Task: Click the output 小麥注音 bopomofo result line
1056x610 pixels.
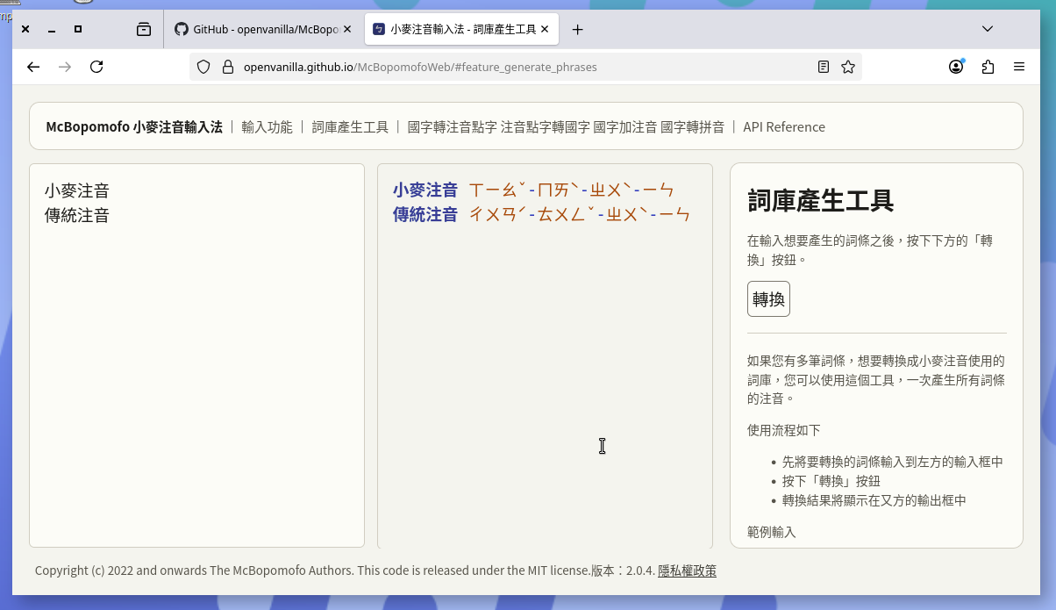Action: pyautogui.click(x=533, y=190)
